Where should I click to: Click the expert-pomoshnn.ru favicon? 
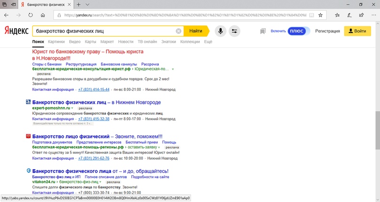click(x=28, y=102)
